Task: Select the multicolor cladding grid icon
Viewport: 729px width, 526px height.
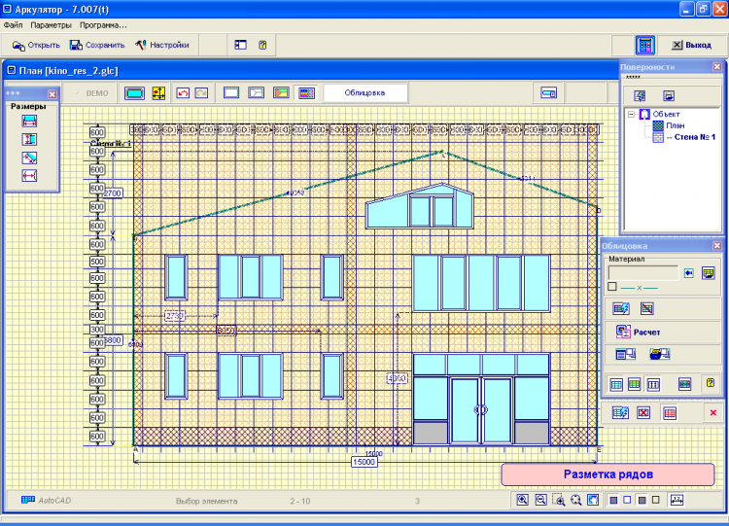Action: coord(306,93)
